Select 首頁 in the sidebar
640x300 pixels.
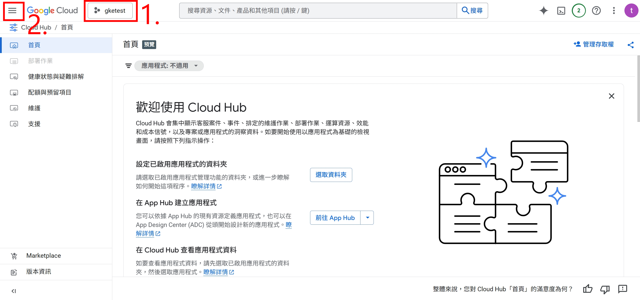pos(56,45)
